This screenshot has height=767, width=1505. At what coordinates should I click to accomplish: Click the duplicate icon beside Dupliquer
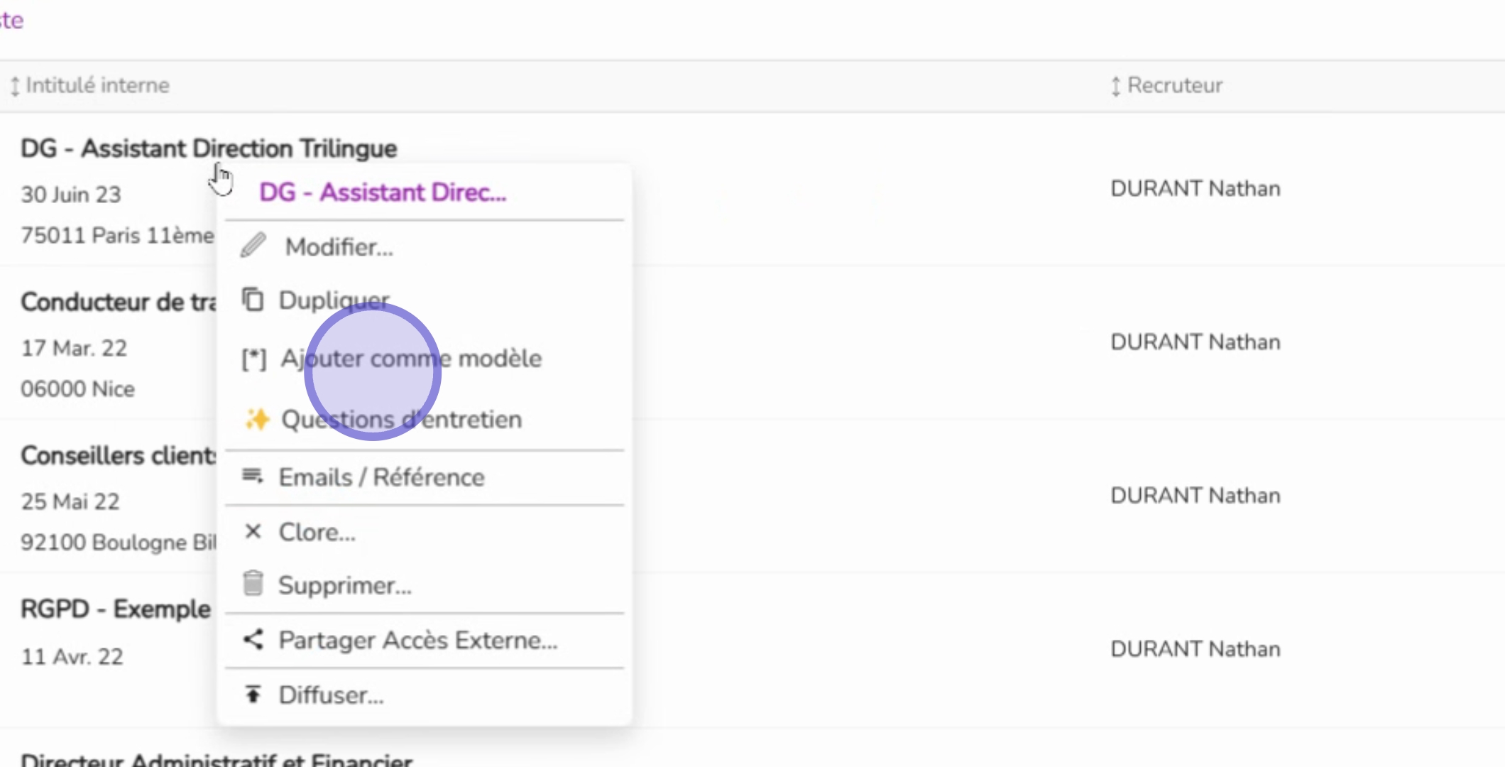click(253, 300)
